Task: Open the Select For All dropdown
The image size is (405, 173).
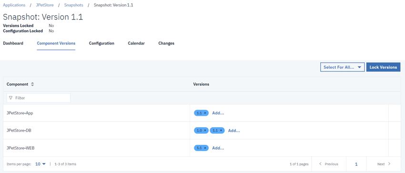Action: pos(342,67)
